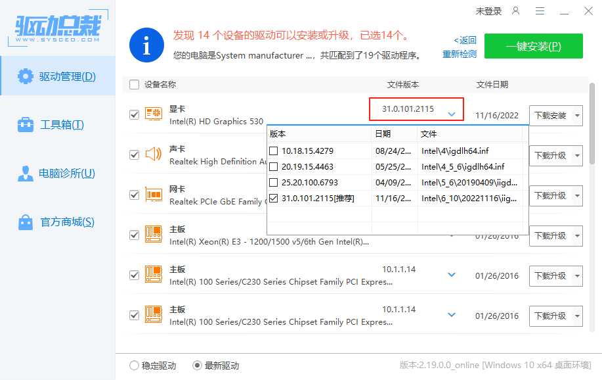Open the driver management tab 驱动管理(D)

pyautogui.click(x=58, y=76)
